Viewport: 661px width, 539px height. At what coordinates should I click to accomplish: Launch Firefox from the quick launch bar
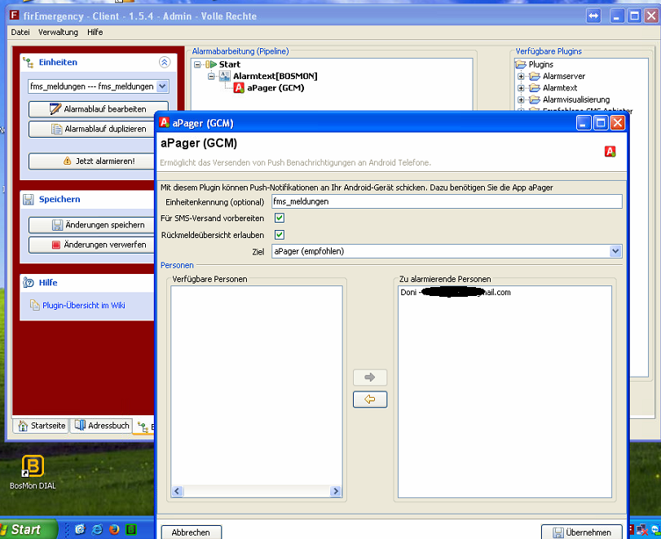point(113,529)
